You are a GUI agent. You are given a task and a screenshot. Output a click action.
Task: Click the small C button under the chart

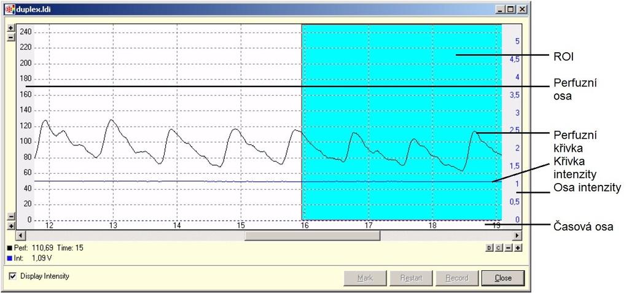498,248
